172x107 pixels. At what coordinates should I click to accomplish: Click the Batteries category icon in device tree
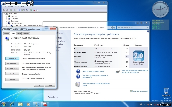(x=9, y=16)
